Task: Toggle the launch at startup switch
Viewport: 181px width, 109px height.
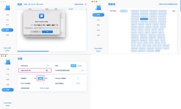Action: click(47, 66)
